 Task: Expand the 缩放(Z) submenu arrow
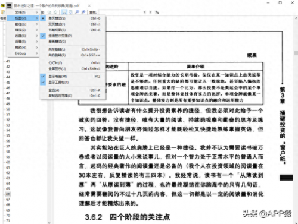tap(37, 30)
